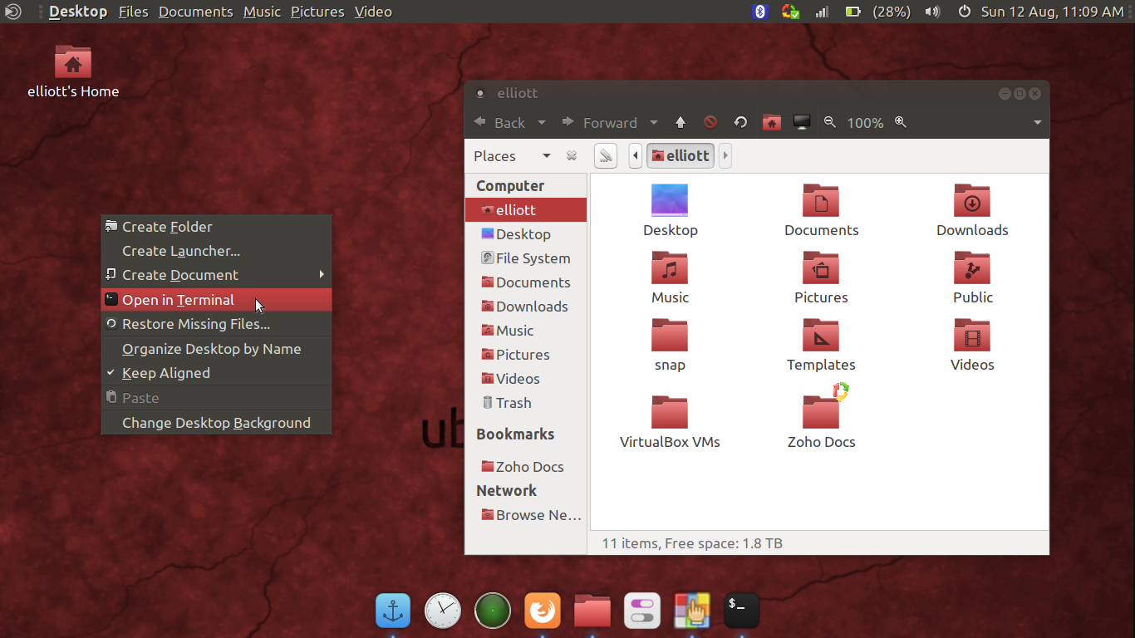Select the Zoho Docs bookmark
1135x638 pixels.
pos(526,467)
